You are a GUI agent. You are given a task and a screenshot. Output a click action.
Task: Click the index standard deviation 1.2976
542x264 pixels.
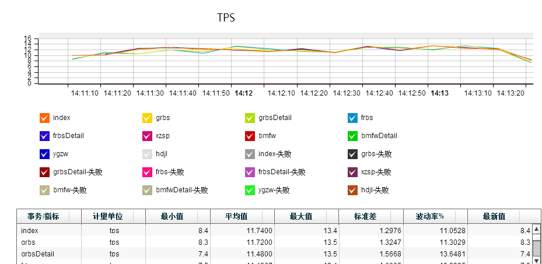pyautogui.click(x=391, y=231)
